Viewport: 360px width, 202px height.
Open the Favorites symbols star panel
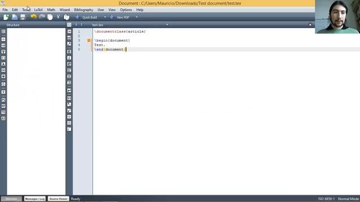(3, 76)
